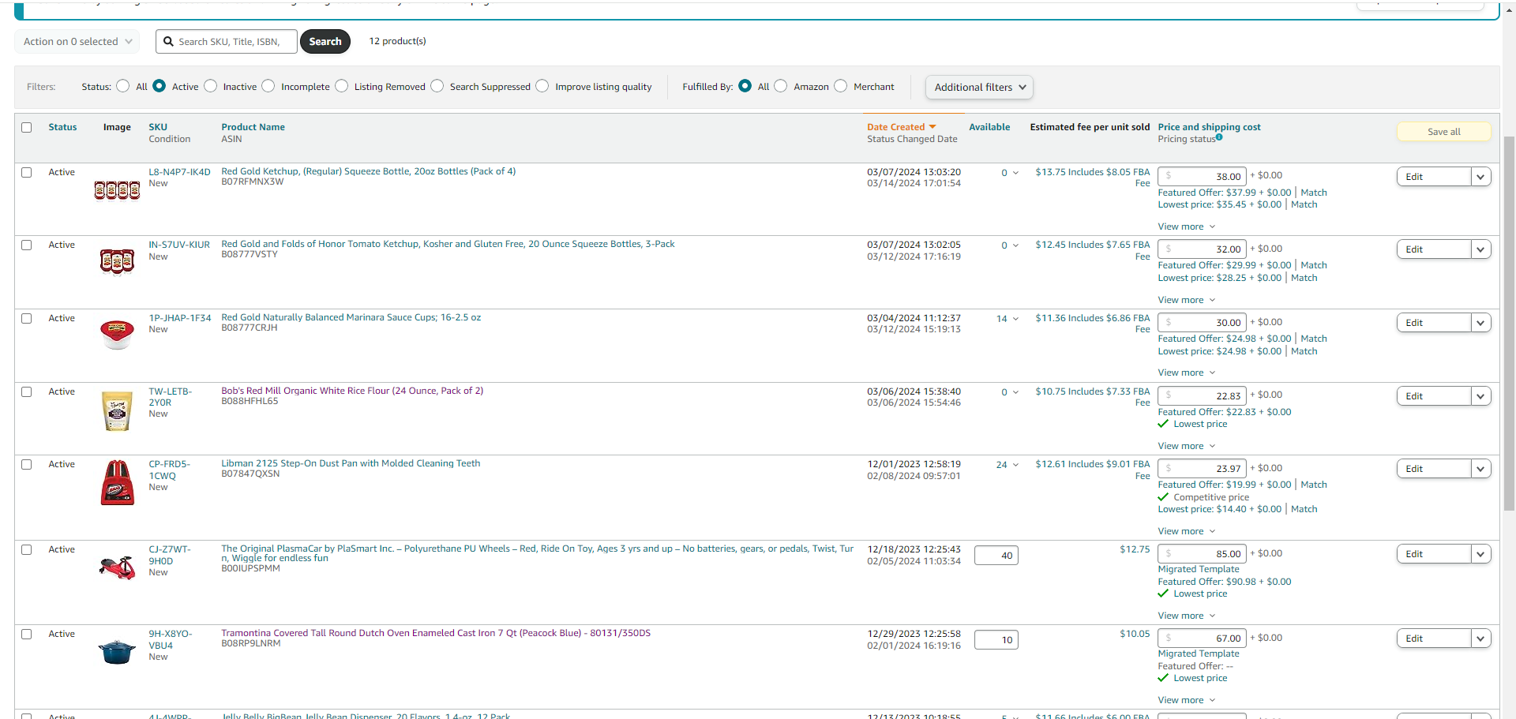Open the Tramontina Dutch Oven image
Screen dimensions: 1516x719
(117, 652)
